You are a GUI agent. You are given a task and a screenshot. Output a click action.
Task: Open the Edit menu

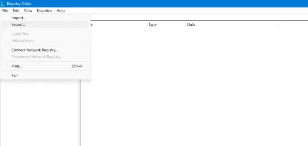click(x=16, y=11)
